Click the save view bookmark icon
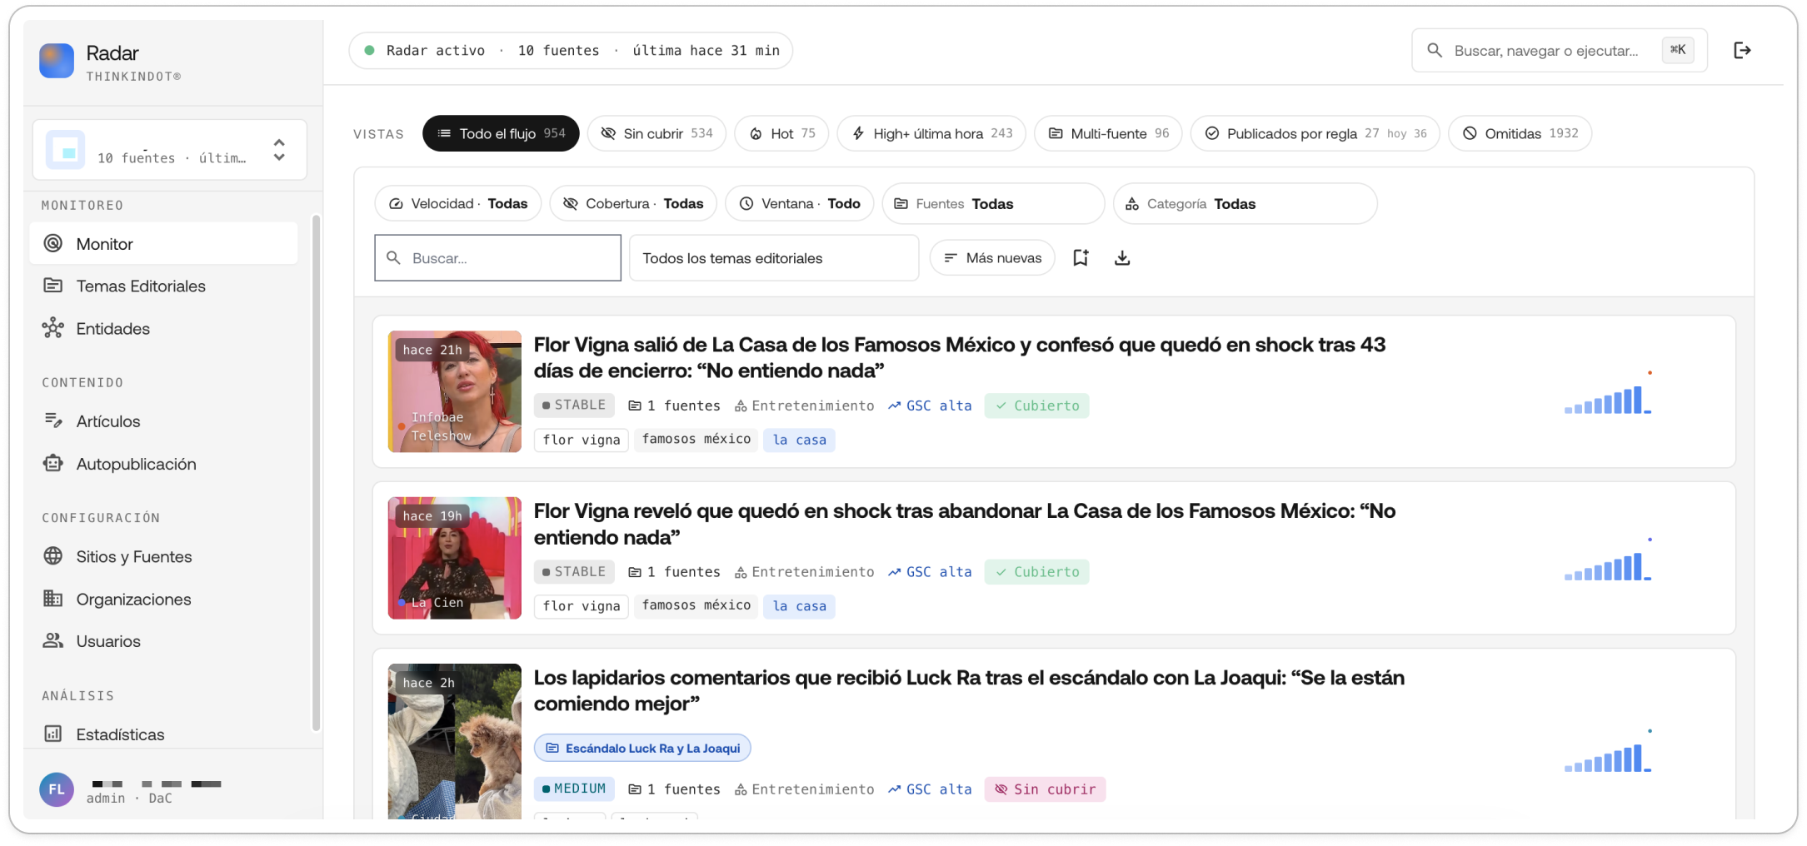The image size is (1807, 846). [1081, 258]
